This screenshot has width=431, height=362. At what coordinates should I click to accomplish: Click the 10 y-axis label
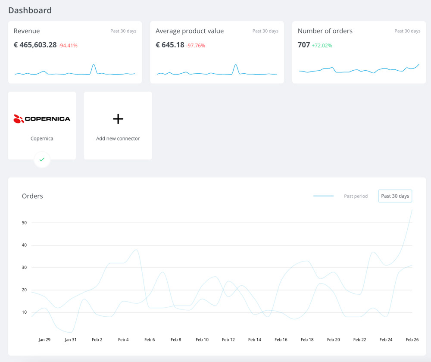24,312
